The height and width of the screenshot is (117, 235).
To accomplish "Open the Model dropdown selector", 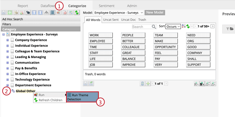I will point(118,13).
